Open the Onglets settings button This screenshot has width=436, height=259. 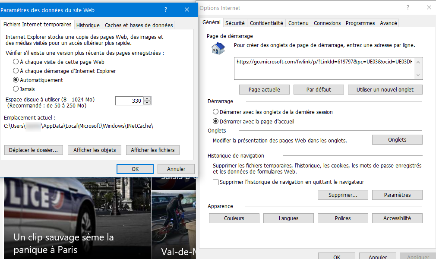coord(397,140)
